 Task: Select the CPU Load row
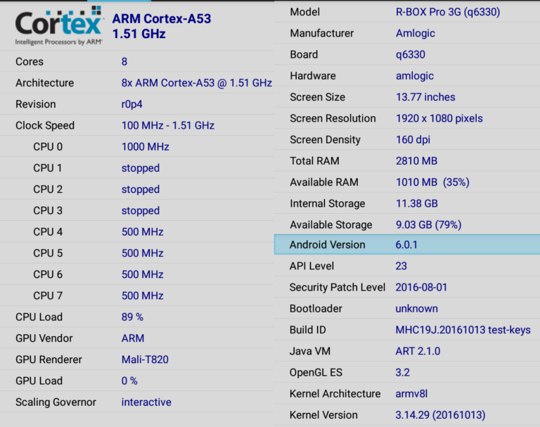(137, 317)
